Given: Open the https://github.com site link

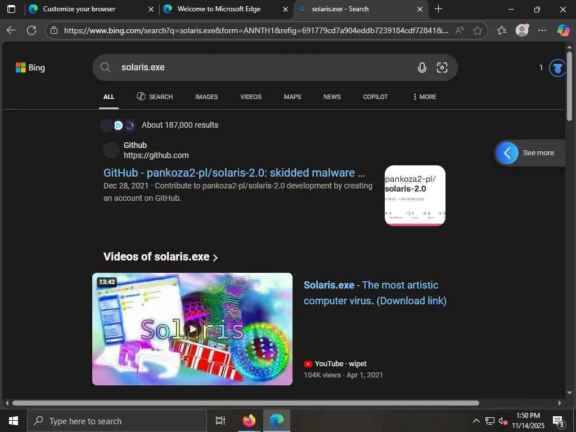Looking at the screenshot, I should click(x=156, y=155).
